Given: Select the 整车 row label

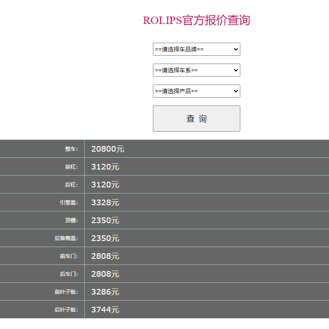Looking at the screenshot, I should coord(71,149).
